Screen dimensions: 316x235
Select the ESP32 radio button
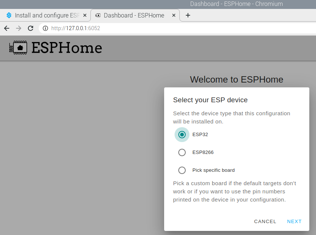[182, 135]
